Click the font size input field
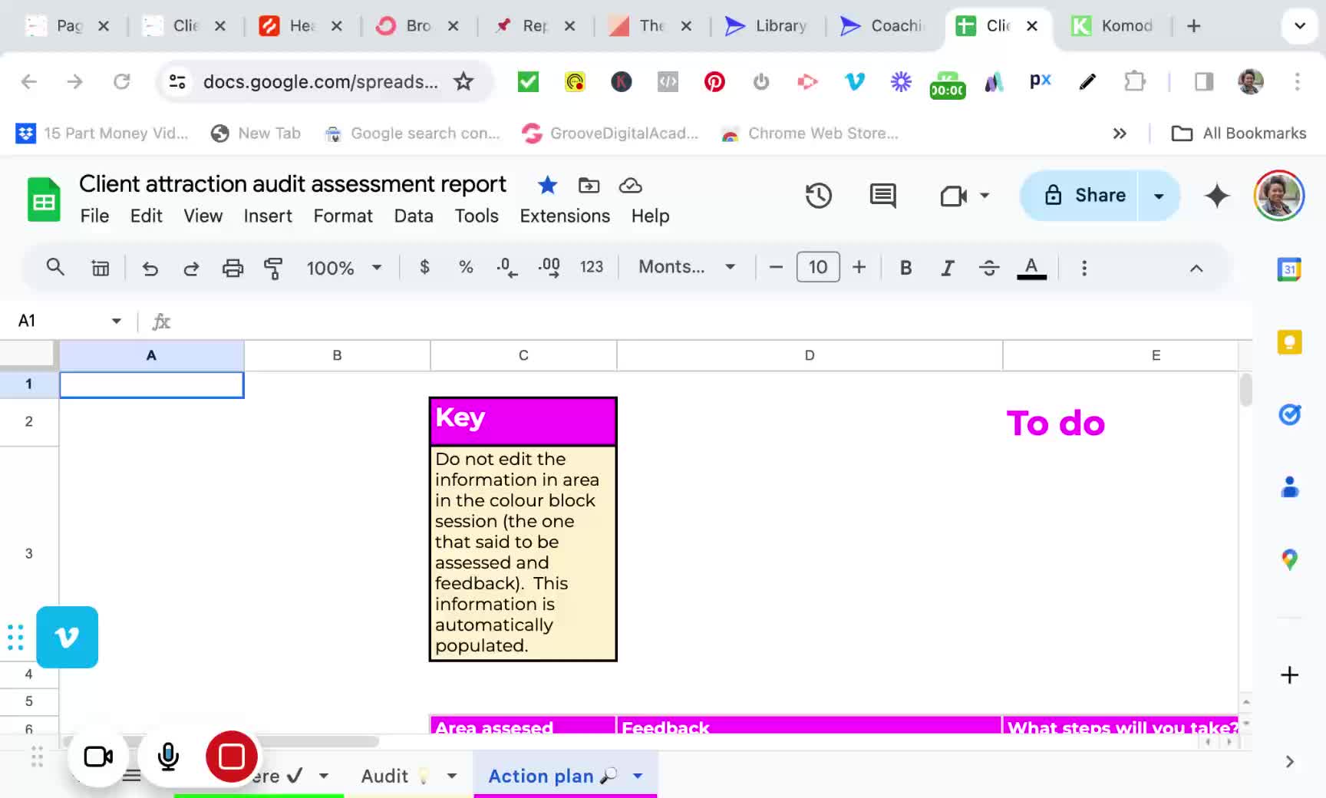 click(817, 267)
